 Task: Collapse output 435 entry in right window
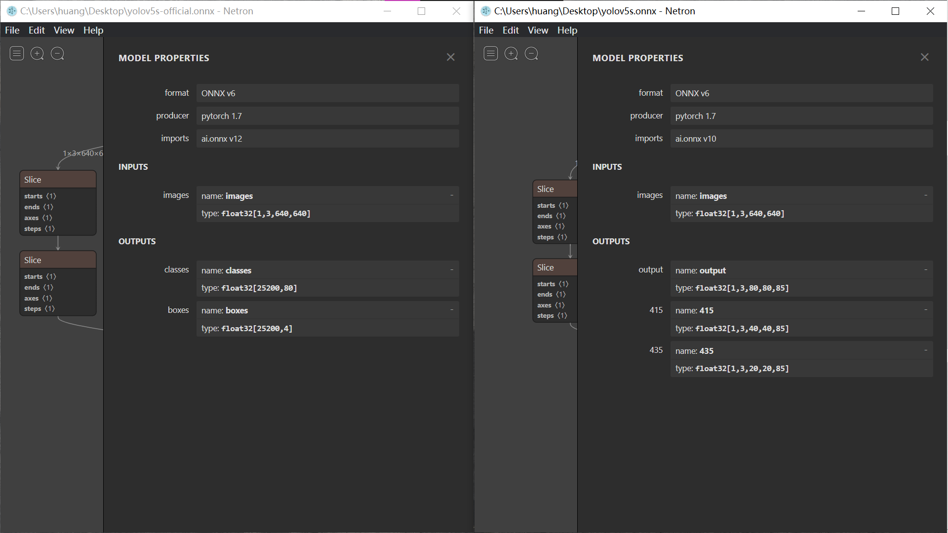[926, 350]
